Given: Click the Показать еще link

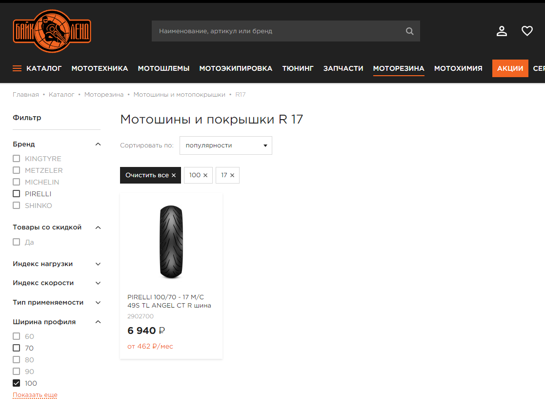Looking at the screenshot, I should click(x=35, y=395).
